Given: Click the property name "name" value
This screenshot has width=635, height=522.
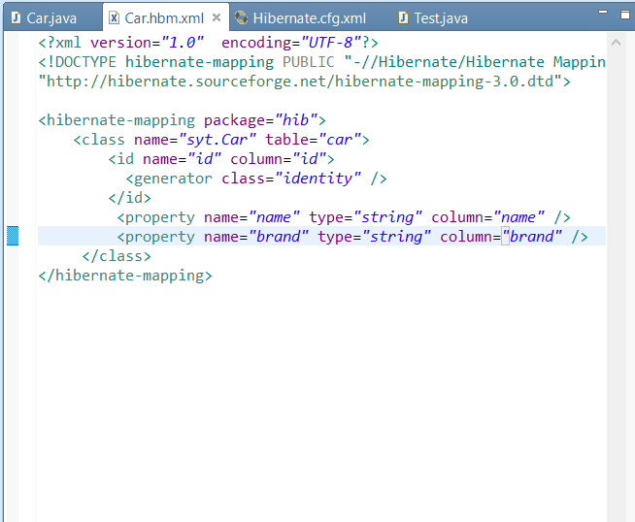Looking at the screenshot, I should pyautogui.click(x=274, y=217).
